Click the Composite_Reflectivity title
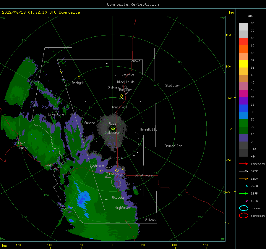This screenshot has width=266, height=249. (x=133, y=4)
